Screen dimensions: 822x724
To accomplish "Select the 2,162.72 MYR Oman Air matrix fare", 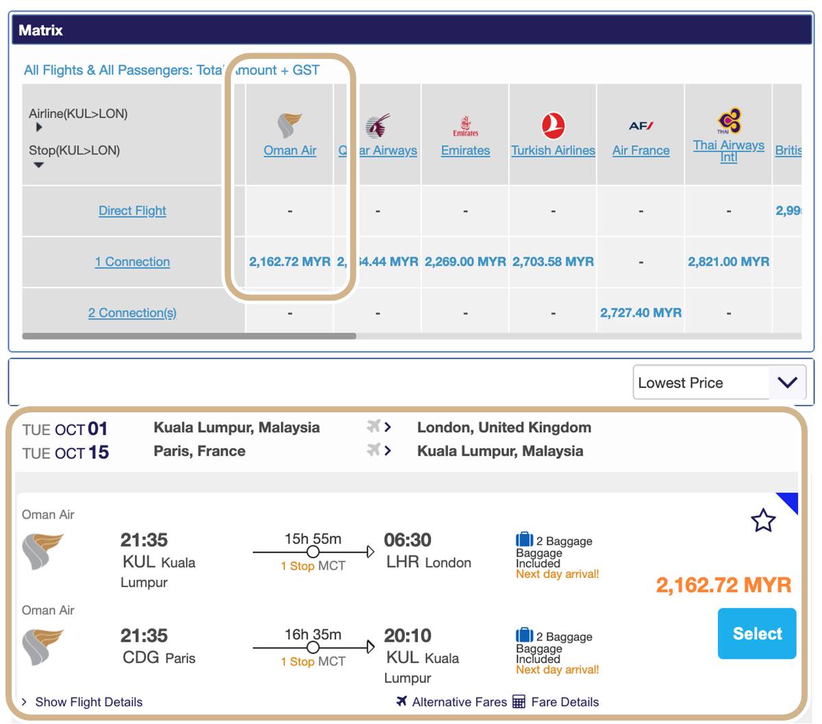I will (290, 262).
